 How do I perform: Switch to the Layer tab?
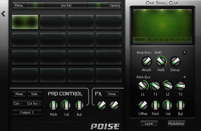click(149, 123)
